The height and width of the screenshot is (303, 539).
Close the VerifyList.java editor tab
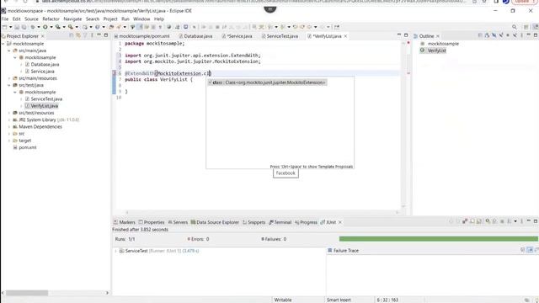tap(345, 36)
